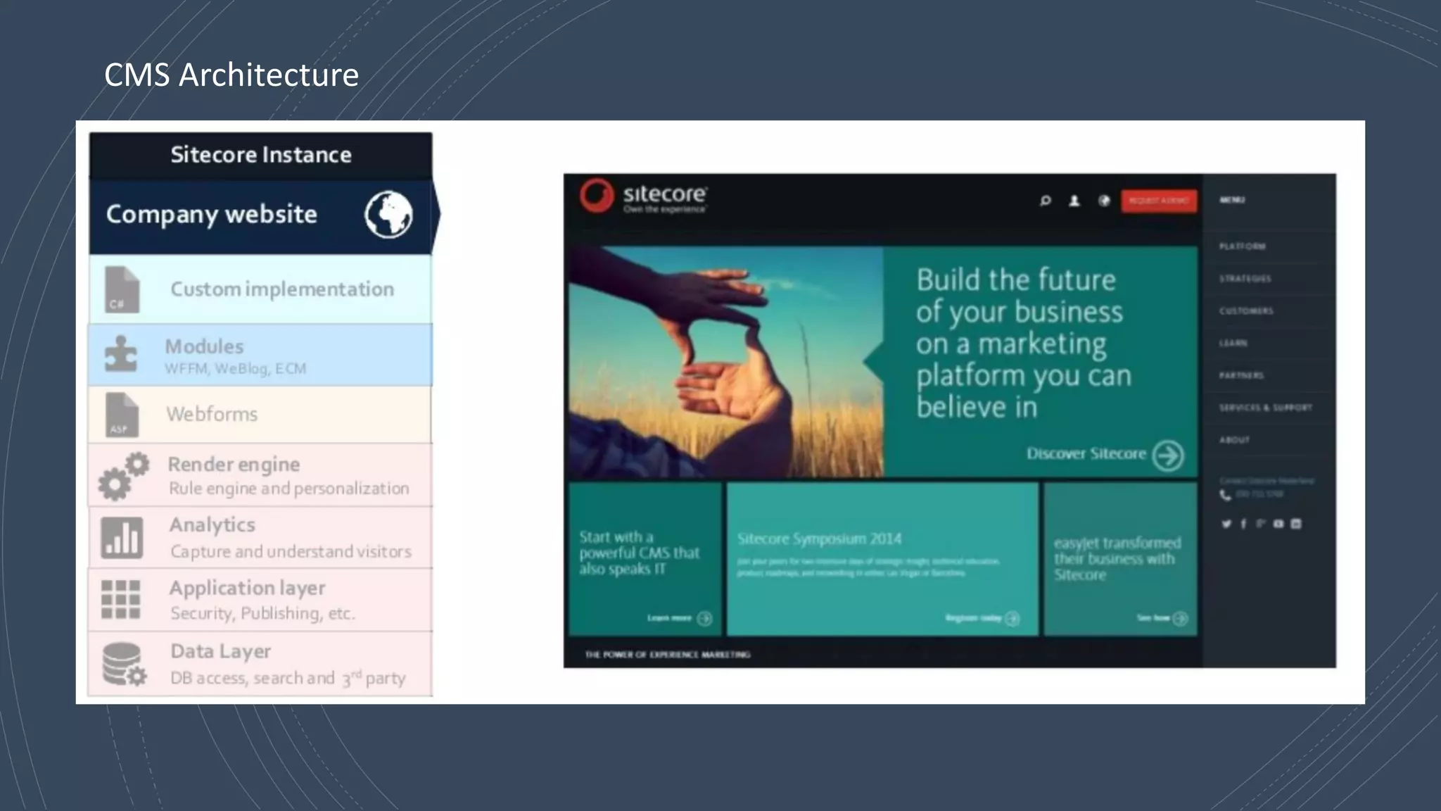
Task: Open Services & Support menu item
Action: click(x=1265, y=408)
